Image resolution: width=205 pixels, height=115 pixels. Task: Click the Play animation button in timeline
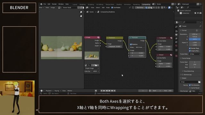tap(109, 91)
